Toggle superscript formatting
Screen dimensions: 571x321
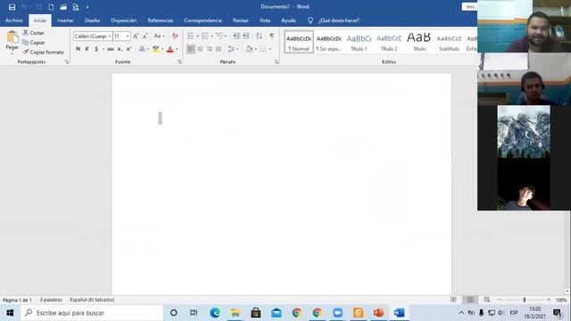point(128,49)
